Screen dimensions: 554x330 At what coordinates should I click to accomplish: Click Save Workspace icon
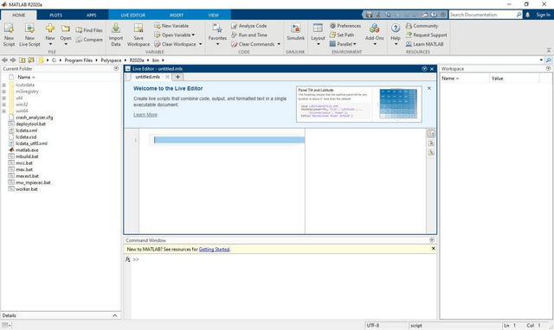tap(138, 35)
